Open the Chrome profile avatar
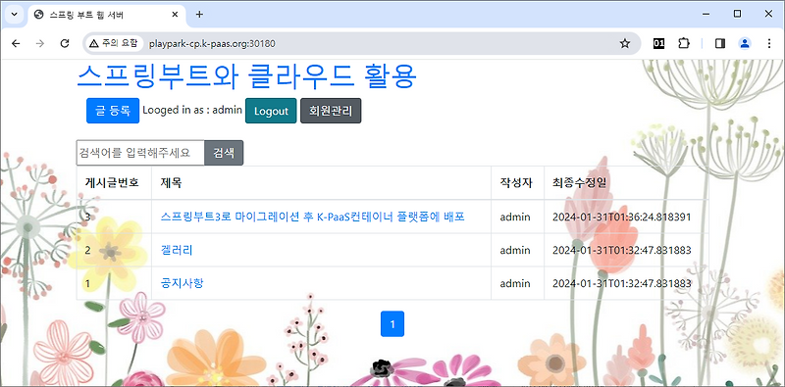This screenshot has height=387, width=785. tap(745, 44)
